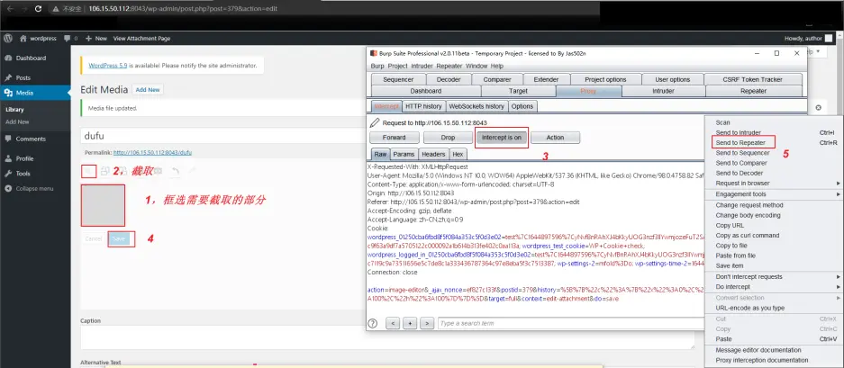Click the image crop preview thumbnail

[x=103, y=205]
